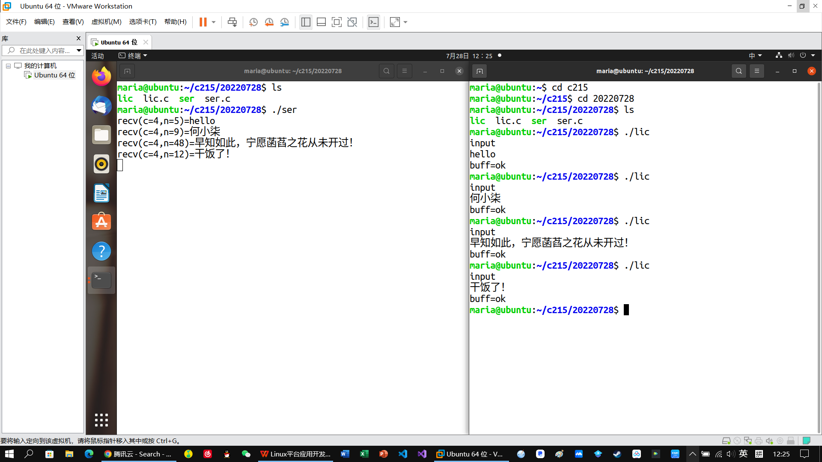Open new tab in left terminal
The height and width of the screenshot is (462, 822).
click(127, 71)
